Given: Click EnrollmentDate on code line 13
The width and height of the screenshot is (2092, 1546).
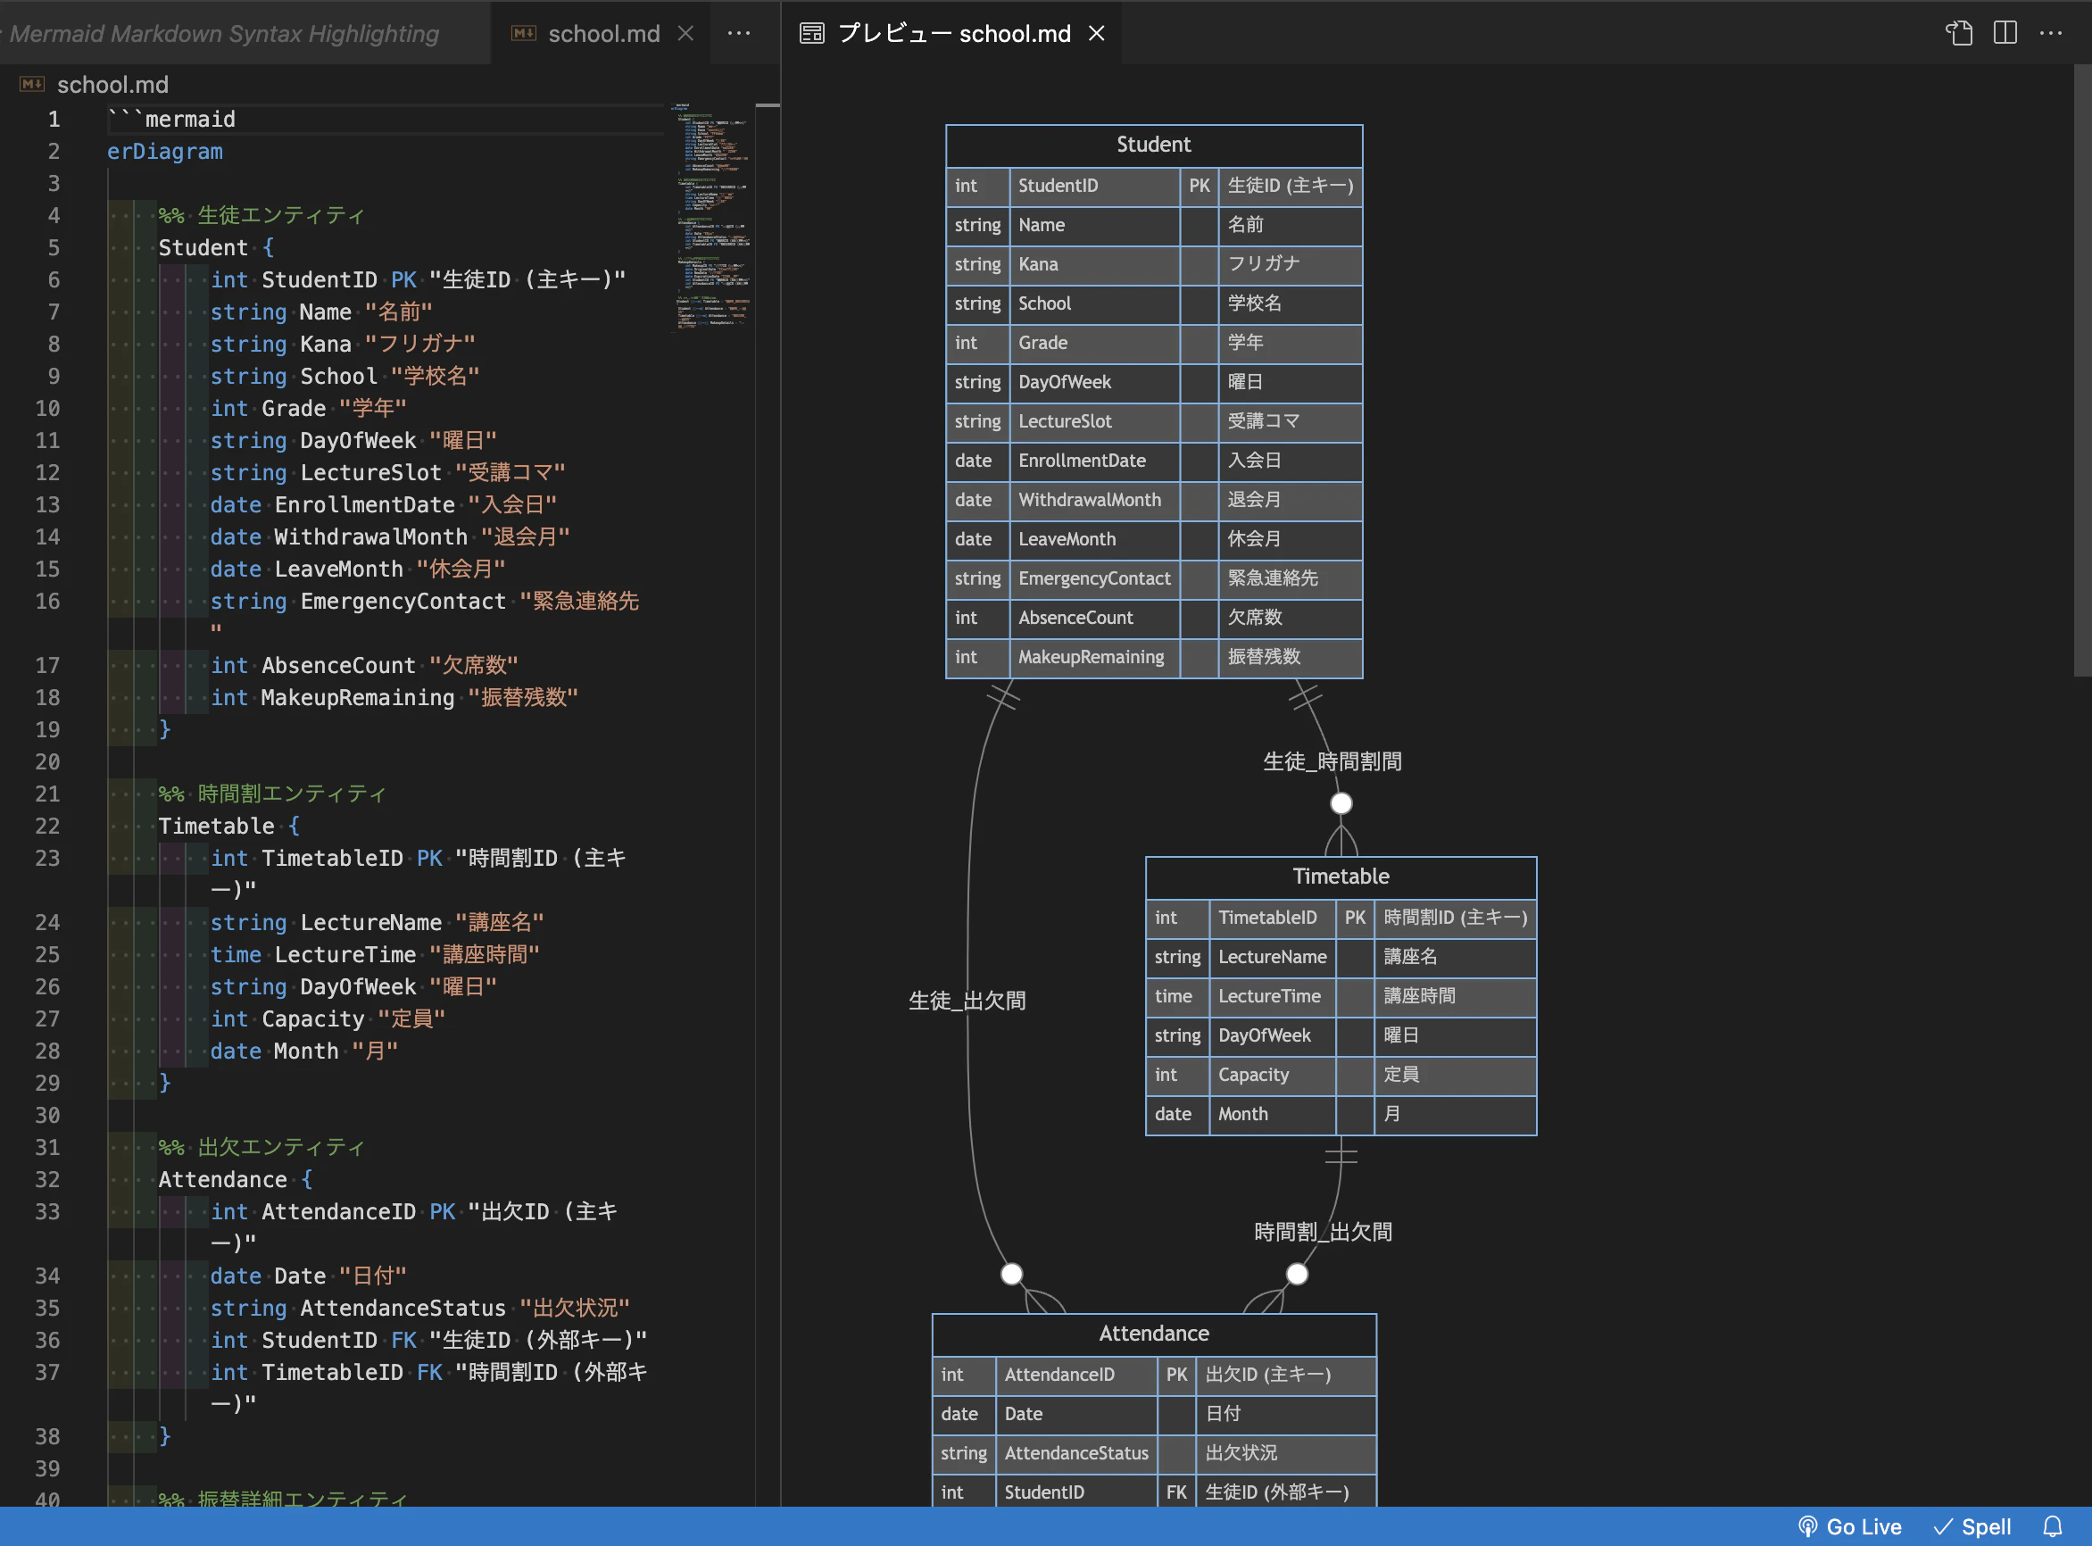Looking at the screenshot, I should click(365, 505).
